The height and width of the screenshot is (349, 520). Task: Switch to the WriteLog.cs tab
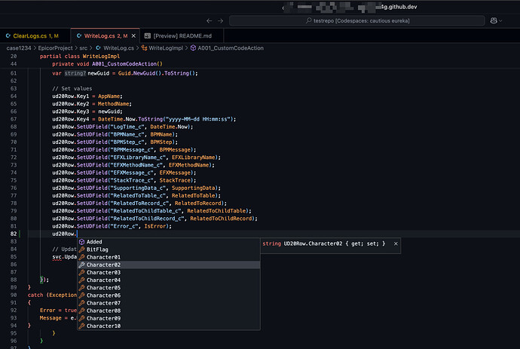coord(106,36)
